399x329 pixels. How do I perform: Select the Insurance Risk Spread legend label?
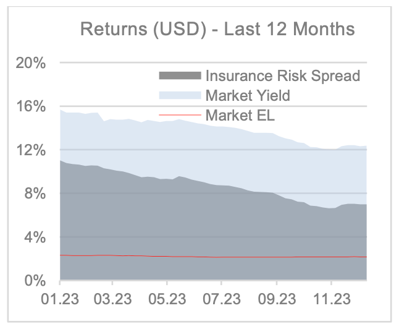282,76
